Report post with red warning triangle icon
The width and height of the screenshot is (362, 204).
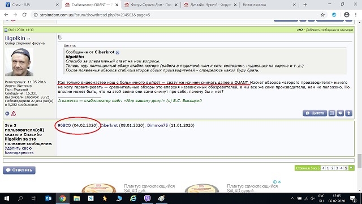point(14,113)
